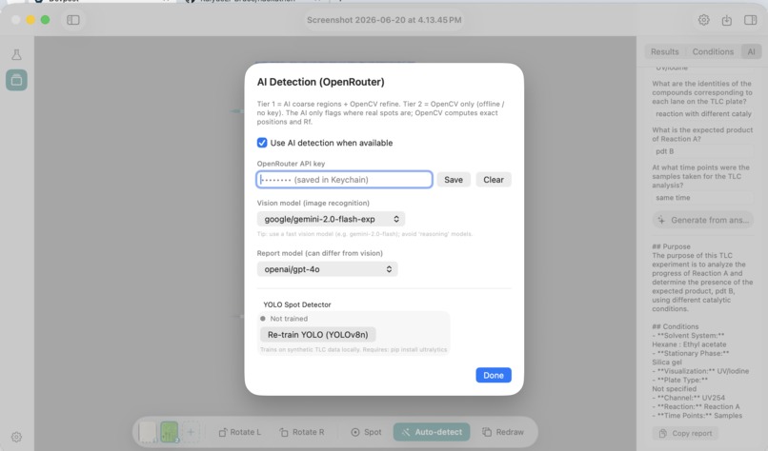Click the '## Purpose' heading in report
Viewport: 768px width, 451px height.
(671, 246)
